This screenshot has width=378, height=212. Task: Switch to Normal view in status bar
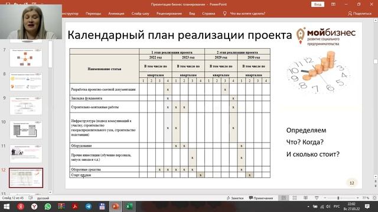[x=283, y=198]
